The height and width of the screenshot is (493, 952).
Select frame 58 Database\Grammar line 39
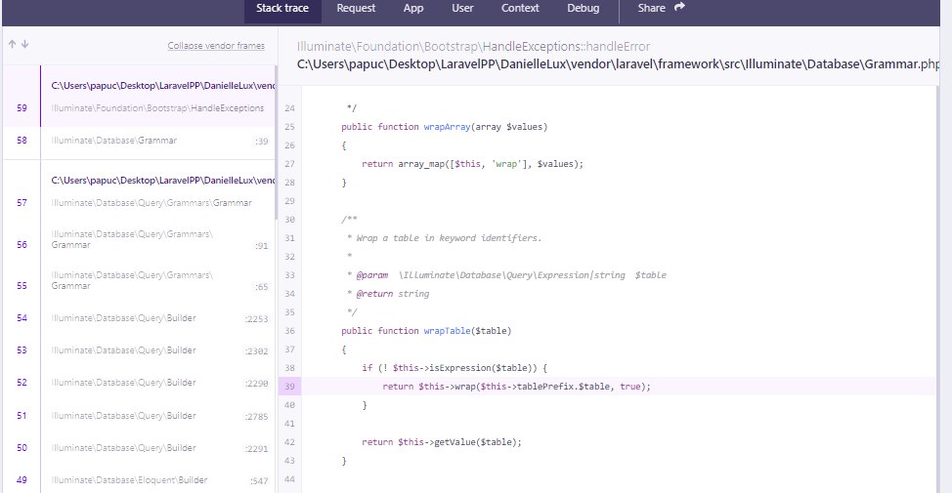pyautogui.click(x=147, y=141)
